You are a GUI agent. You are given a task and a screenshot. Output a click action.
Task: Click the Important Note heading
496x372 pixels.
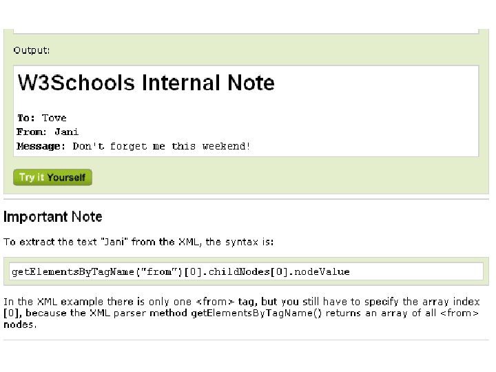tap(53, 217)
